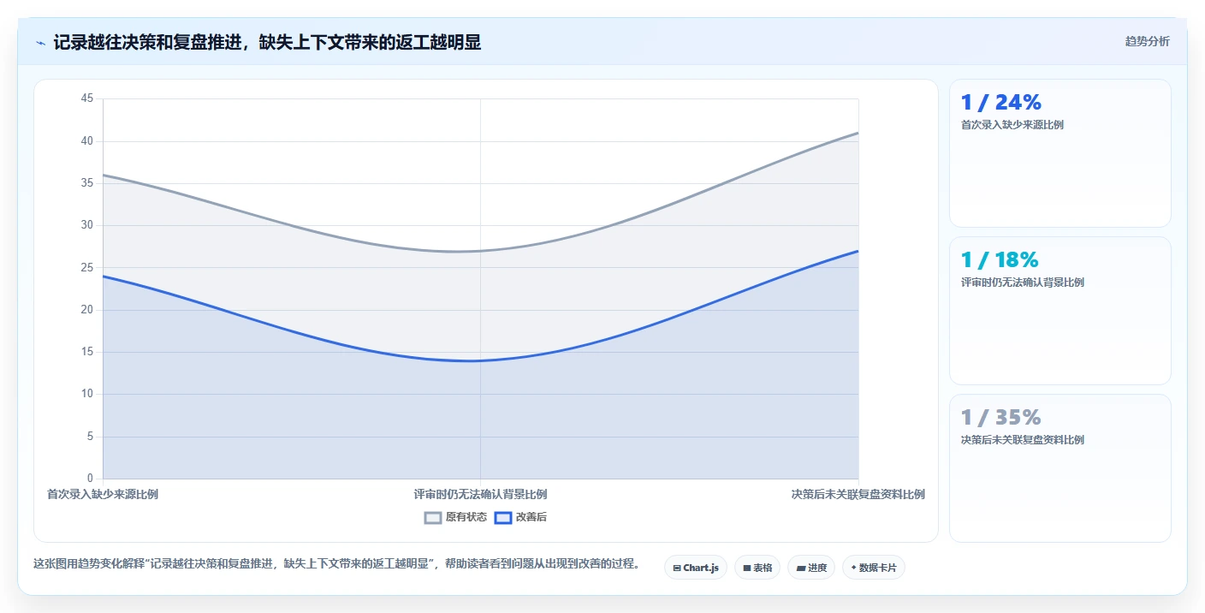Select the 进度 tag
Viewport: 1205px width, 613px height.
[811, 568]
